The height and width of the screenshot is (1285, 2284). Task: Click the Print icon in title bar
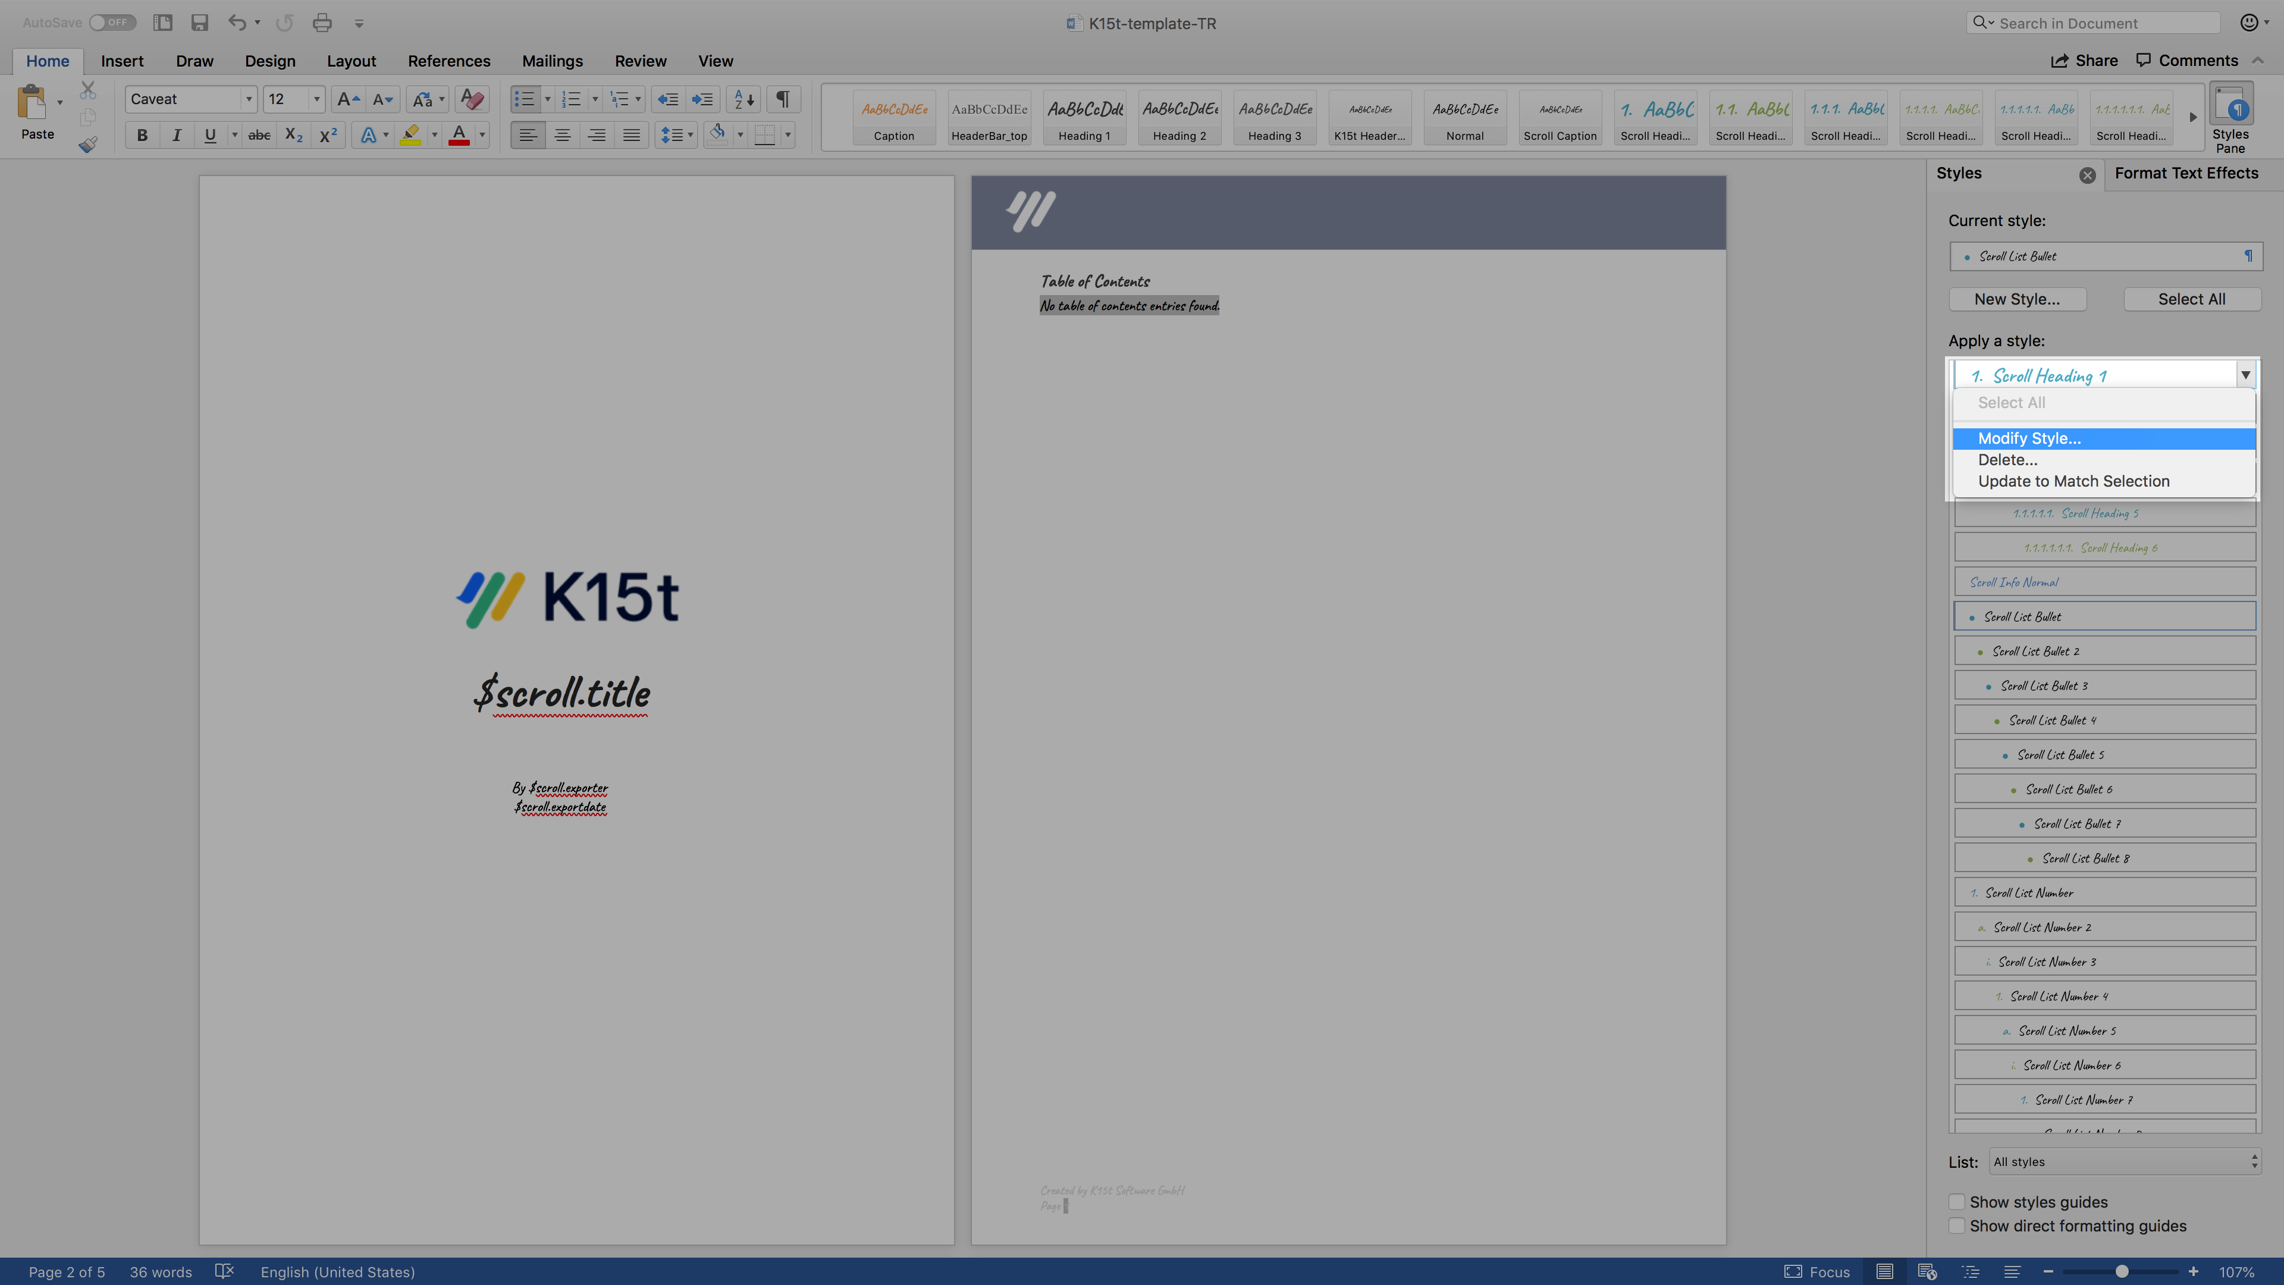tap(322, 23)
